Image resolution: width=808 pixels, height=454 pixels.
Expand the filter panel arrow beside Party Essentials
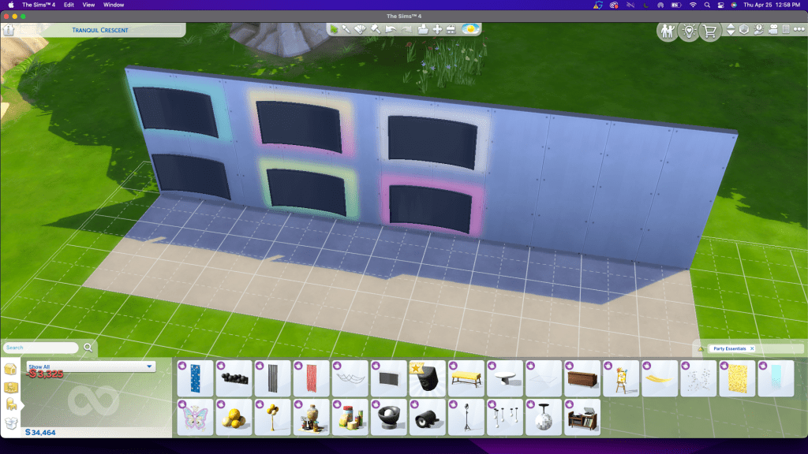click(x=699, y=348)
